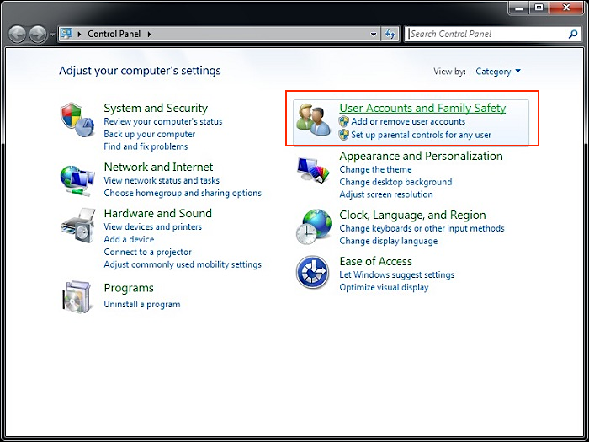Open Hardware and Sound category
This screenshot has width=589, height=442.
point(158,213)
